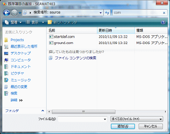
Task: Click the 最近の変更 search folder icon
Action: point(6,87)
